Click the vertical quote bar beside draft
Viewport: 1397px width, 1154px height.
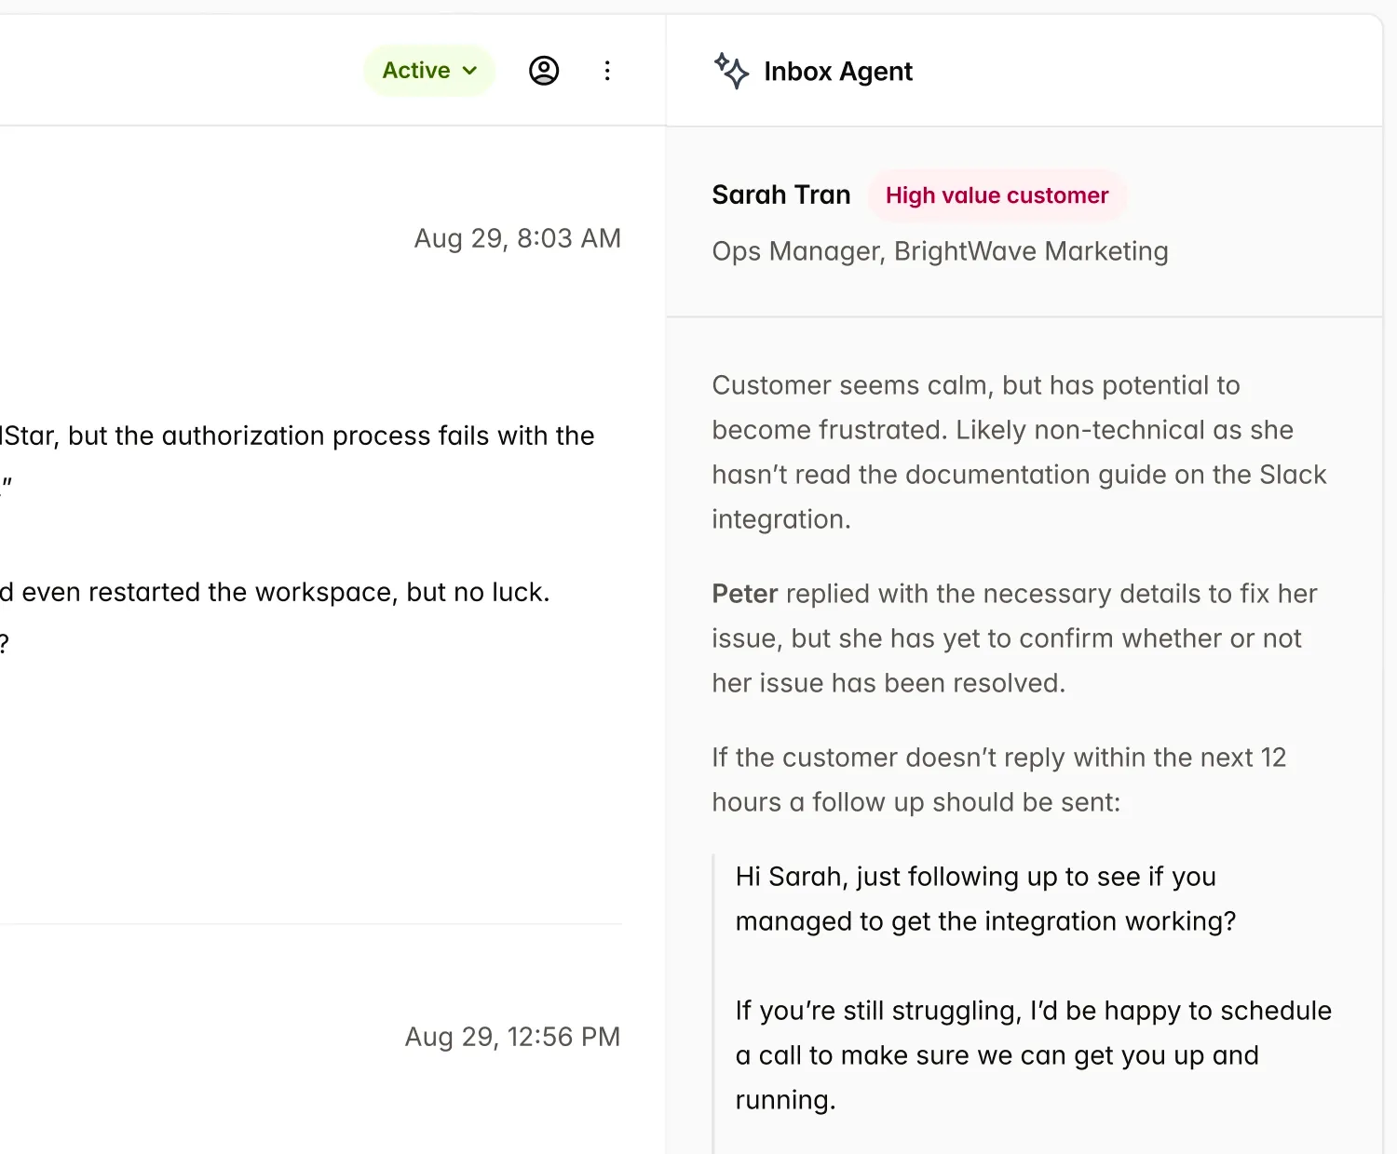tap(713, 1003)
